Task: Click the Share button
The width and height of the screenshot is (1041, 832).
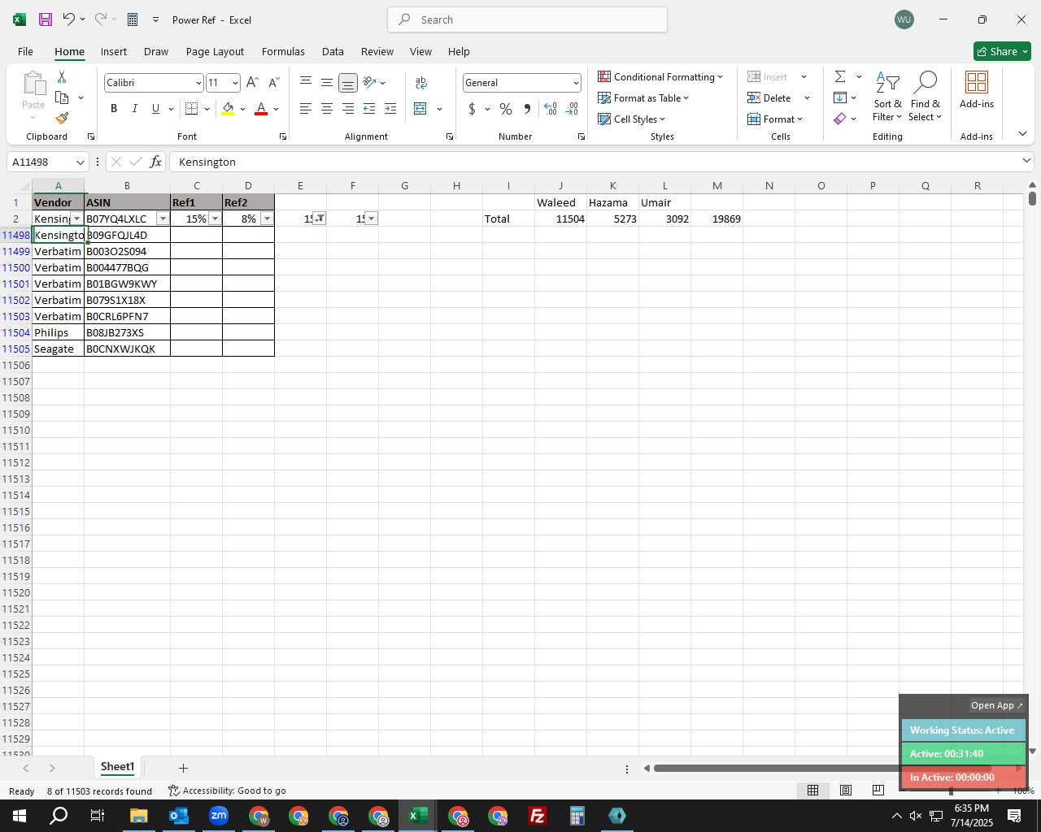Action: (x=1002, y=51)
